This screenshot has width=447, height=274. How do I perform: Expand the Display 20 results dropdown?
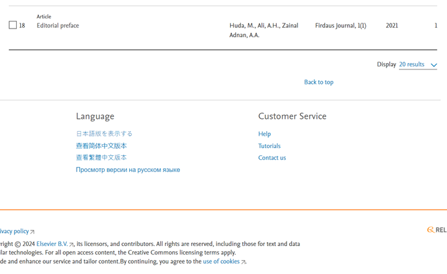coord(418,65)
